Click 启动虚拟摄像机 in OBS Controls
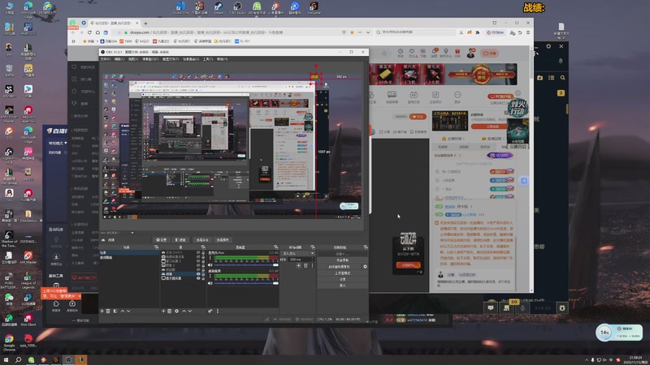The image size is (650, 365). tap(340, 267)
